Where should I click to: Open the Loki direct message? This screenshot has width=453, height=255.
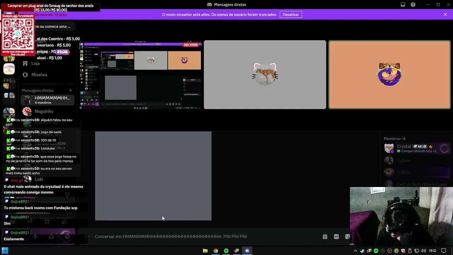(48, 179)
